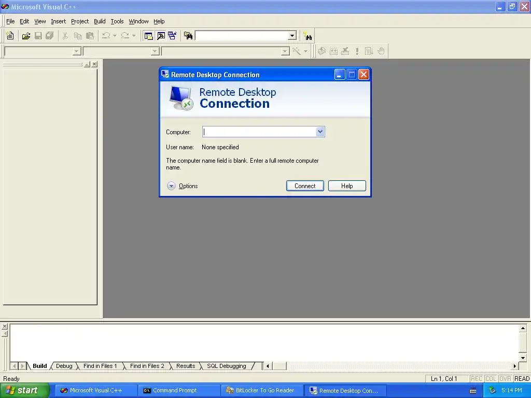Click the Cut scissors icon
Screen dimensions: 531x398
(x=65, y=36)
